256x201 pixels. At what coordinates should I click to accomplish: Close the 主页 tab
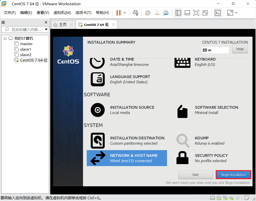pyautogui.click(x=72, y=25)
